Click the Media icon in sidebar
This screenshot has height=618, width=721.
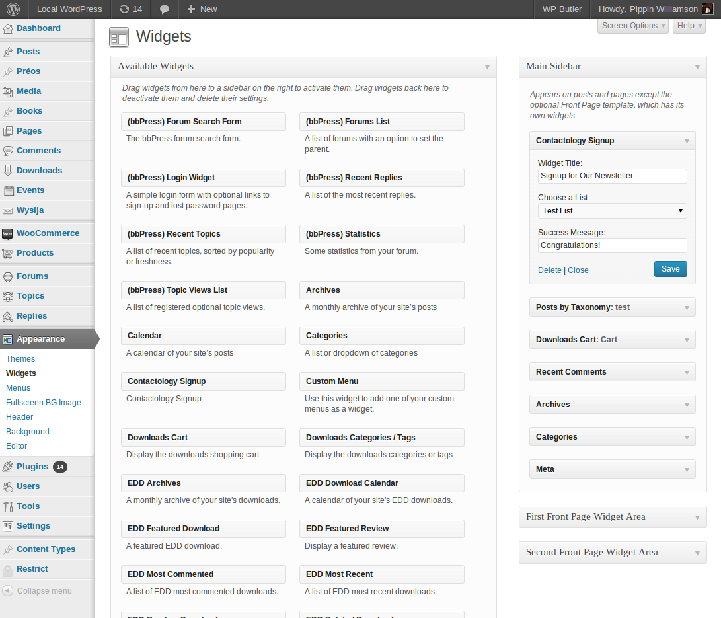point(8,91)
